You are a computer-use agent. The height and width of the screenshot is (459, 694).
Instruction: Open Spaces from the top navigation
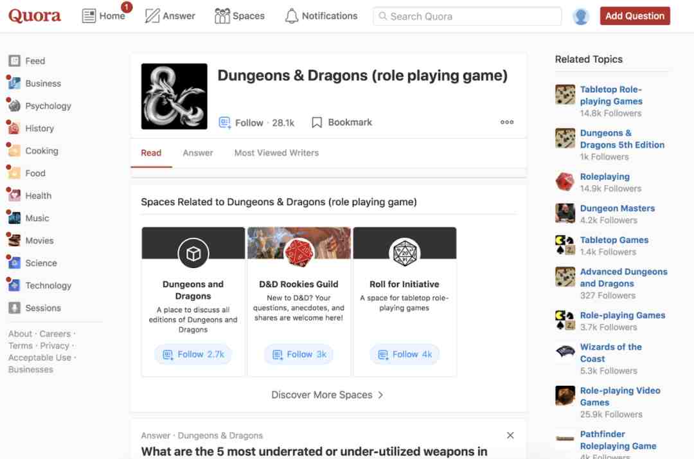pos(239,16)
